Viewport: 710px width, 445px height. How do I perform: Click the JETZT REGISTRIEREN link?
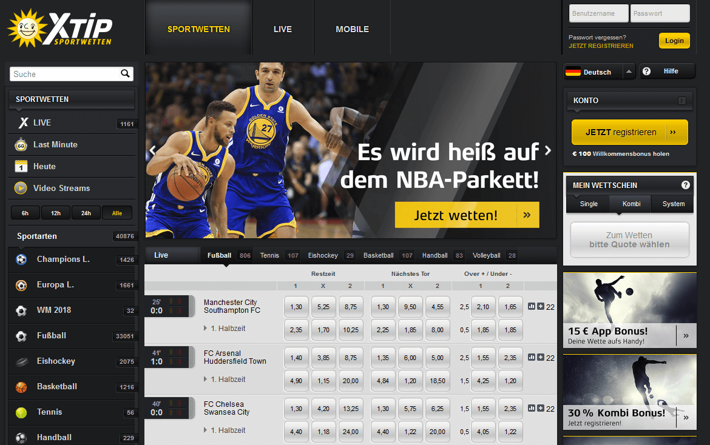pyautogui.click(x=601, y=45)
